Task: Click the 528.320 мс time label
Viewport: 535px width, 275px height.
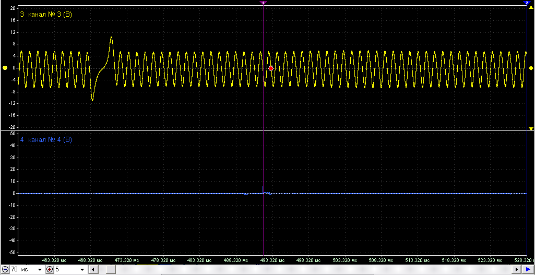Action: click(524, 260)
